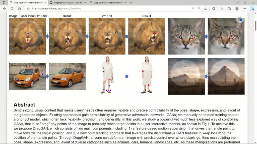Open the Read aloud icon in address bar

click(193, 8)
